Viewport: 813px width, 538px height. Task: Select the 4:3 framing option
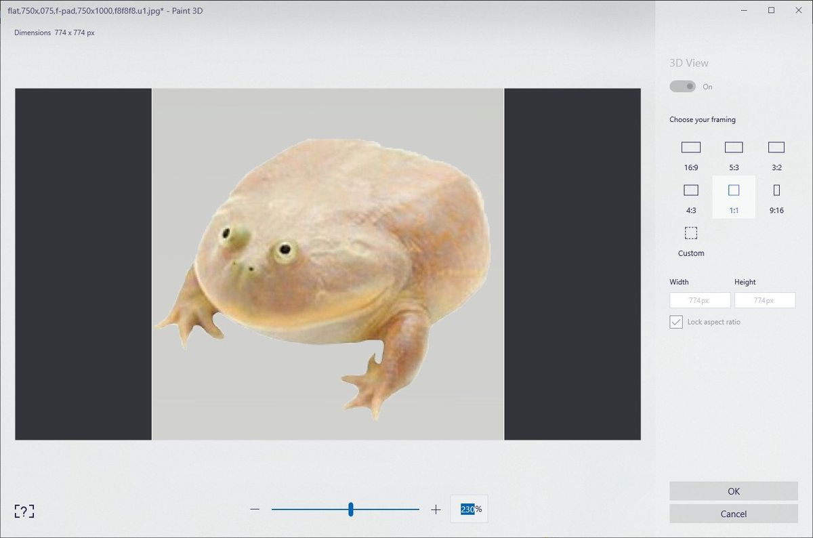(x=690, y=190)
